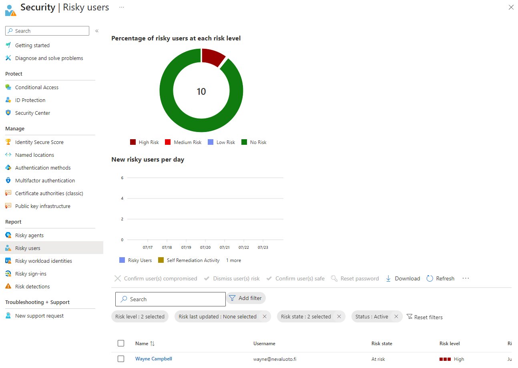518x368 pixels.
Task: Click the Identity Secure Score trophy icon
Action: click(x=8, y=142)
